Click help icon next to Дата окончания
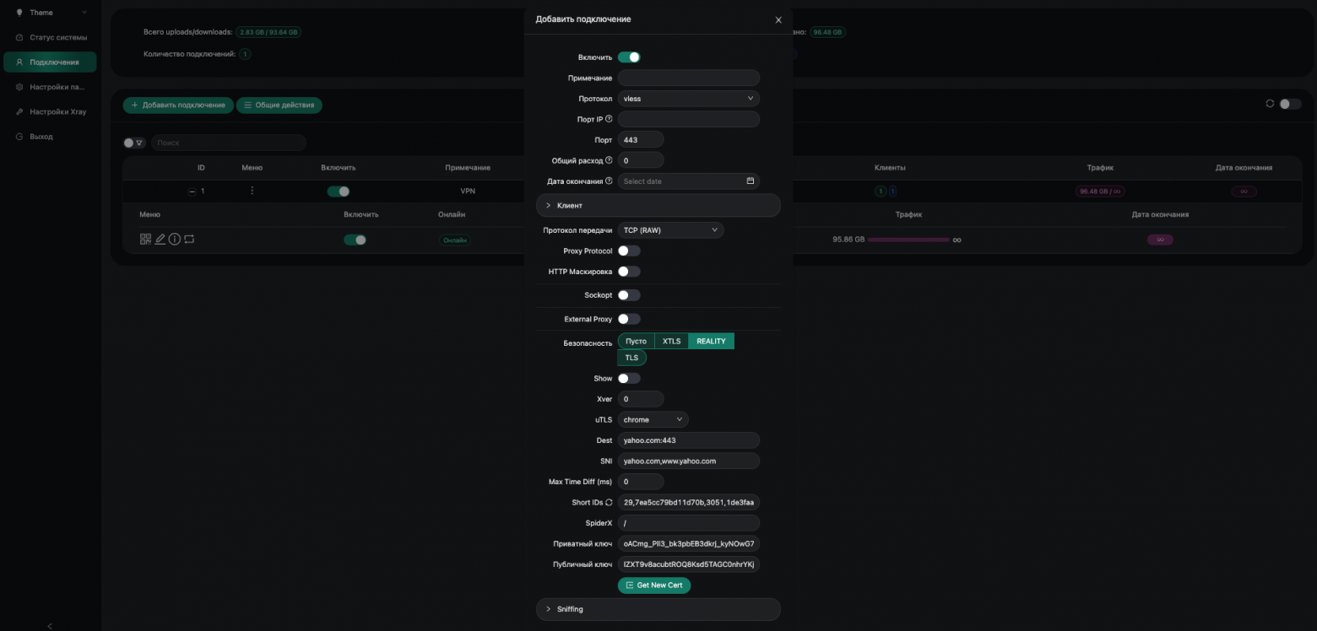Viewport: 1317px width, 631px height. (609, 181)
